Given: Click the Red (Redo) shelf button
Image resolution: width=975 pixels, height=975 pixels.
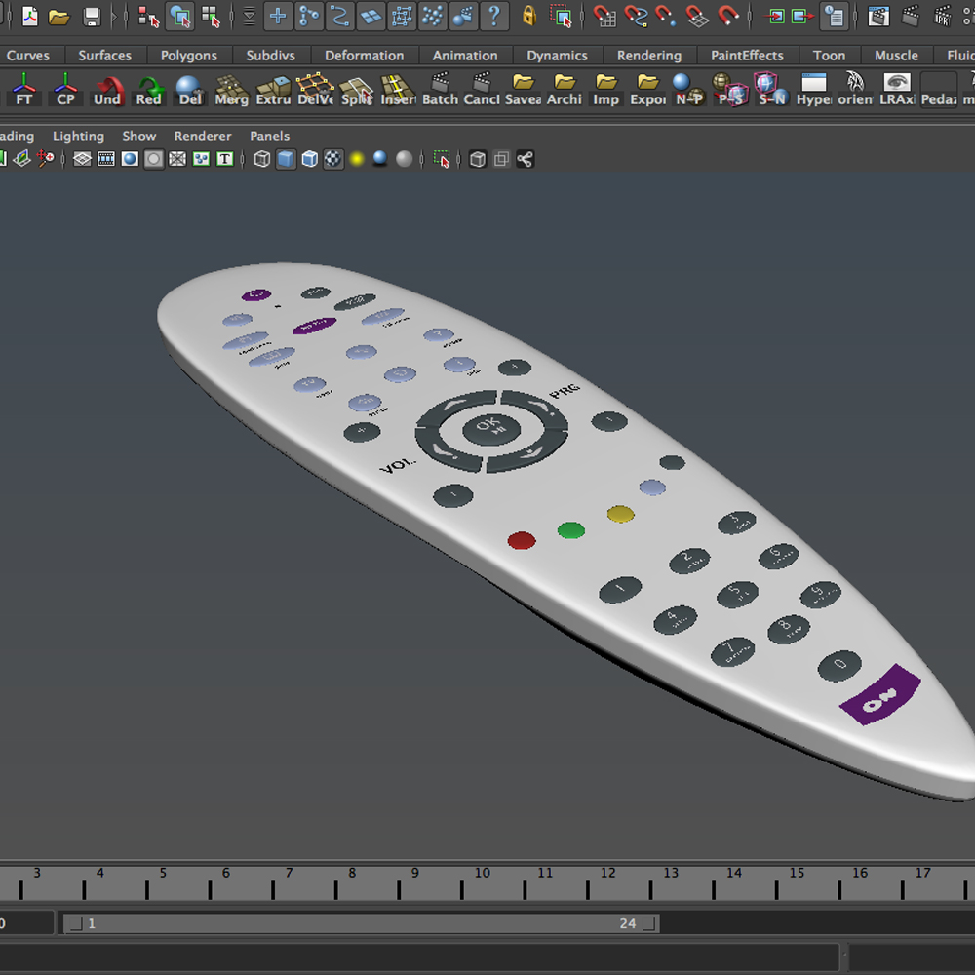Looking at the screenshot, I should (148, 93).
